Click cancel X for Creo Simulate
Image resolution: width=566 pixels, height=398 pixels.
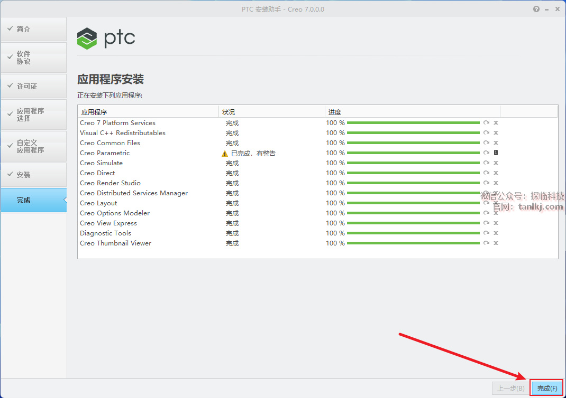[x=496, y=163]
